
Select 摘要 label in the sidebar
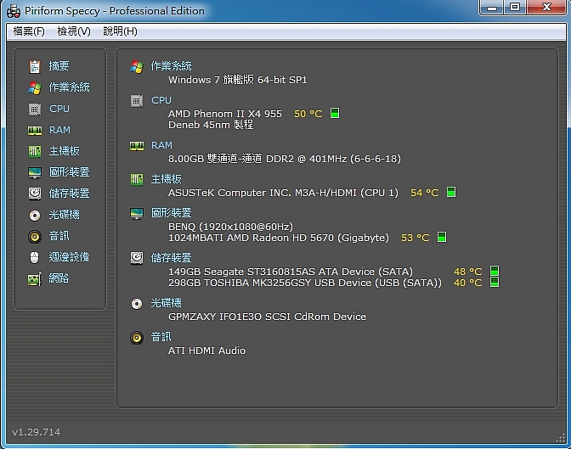pos(59,66)
